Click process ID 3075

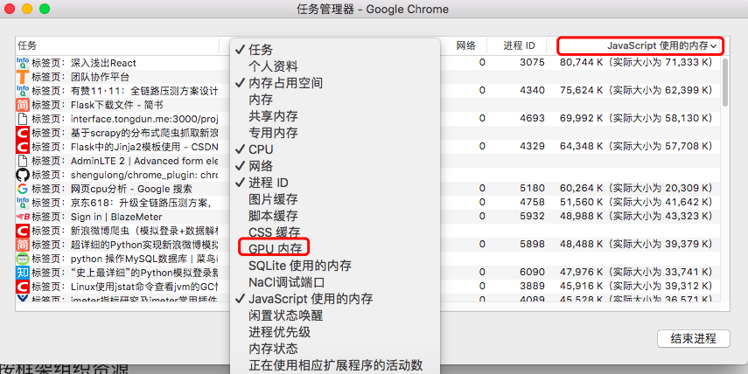(532, 62)
